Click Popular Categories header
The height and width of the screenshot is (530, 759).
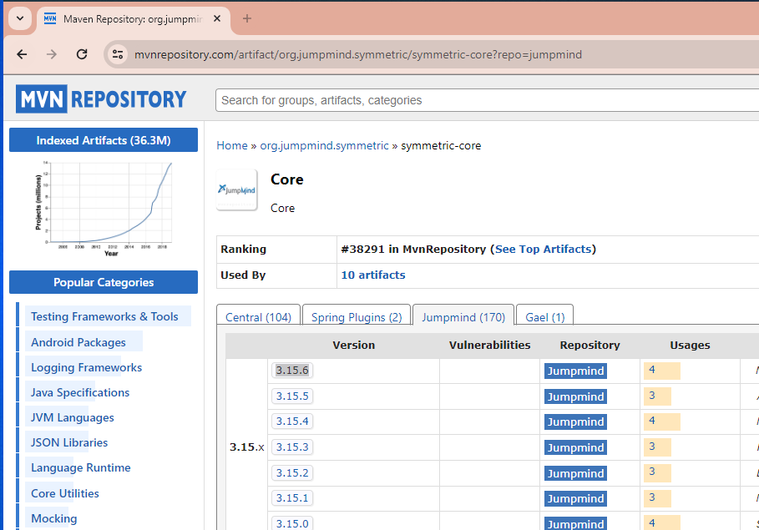[104, 282]
